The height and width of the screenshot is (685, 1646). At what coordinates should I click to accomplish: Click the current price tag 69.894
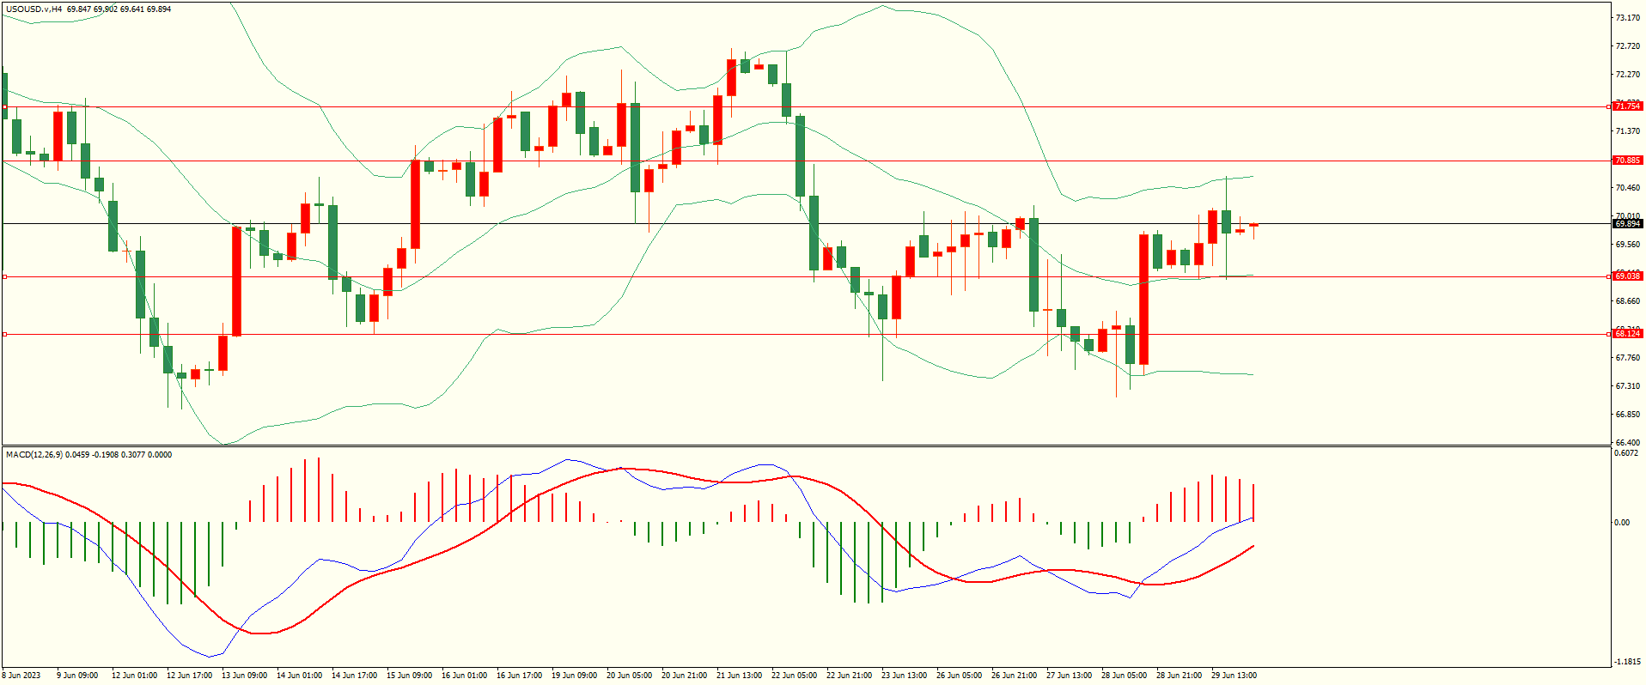[1627, 224]
